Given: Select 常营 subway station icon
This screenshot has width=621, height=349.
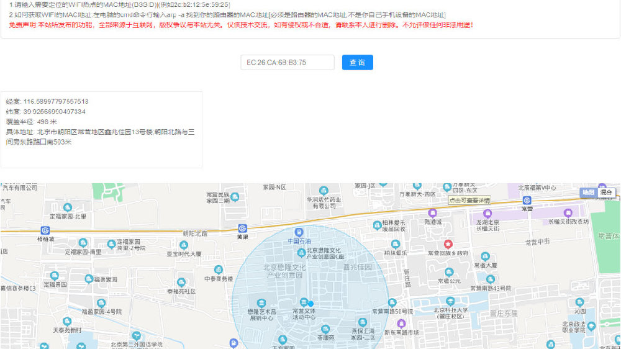Looking at the screenshot, I should click(x=527, y=201).
